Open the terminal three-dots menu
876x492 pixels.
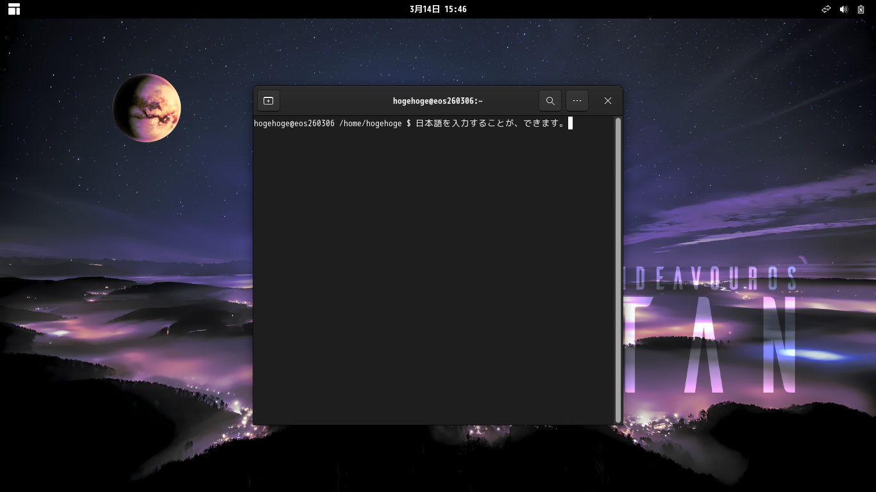[577, 101]
